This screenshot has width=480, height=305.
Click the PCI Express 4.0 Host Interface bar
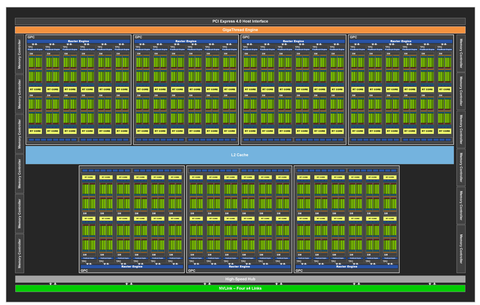coord(240,21)
